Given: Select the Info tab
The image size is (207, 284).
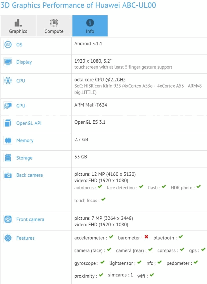Looking at the screenshot, I should (x=90, y=26).
